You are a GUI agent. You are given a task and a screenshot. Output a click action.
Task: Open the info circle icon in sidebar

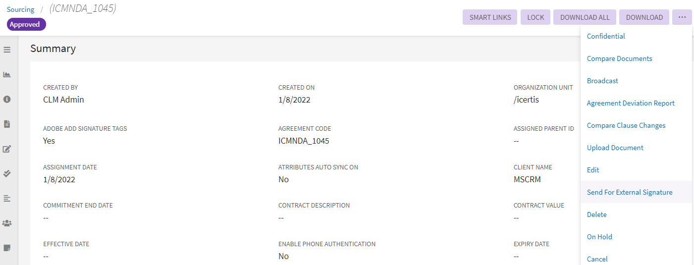coord(7,100)
